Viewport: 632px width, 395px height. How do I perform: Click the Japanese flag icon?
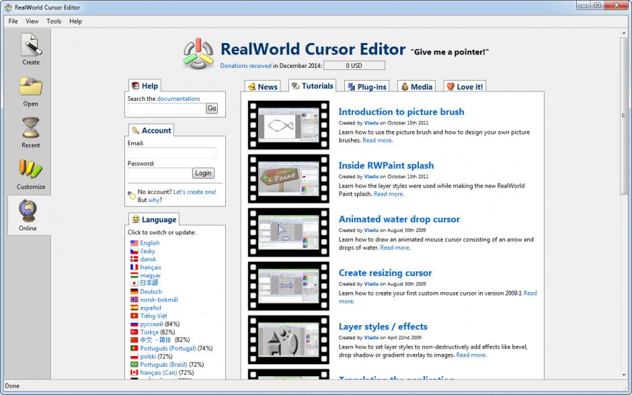tap(134, 283)
